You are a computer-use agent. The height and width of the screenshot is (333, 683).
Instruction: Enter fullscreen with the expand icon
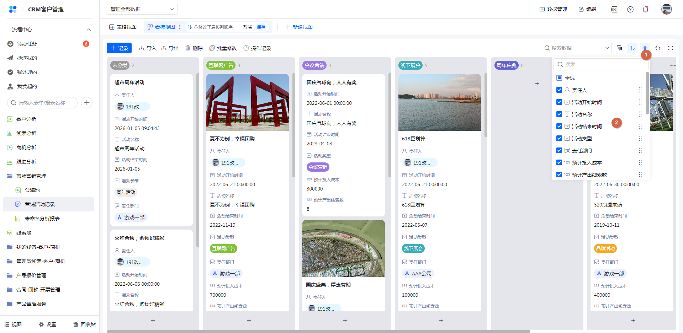click(x=671, y=48)
